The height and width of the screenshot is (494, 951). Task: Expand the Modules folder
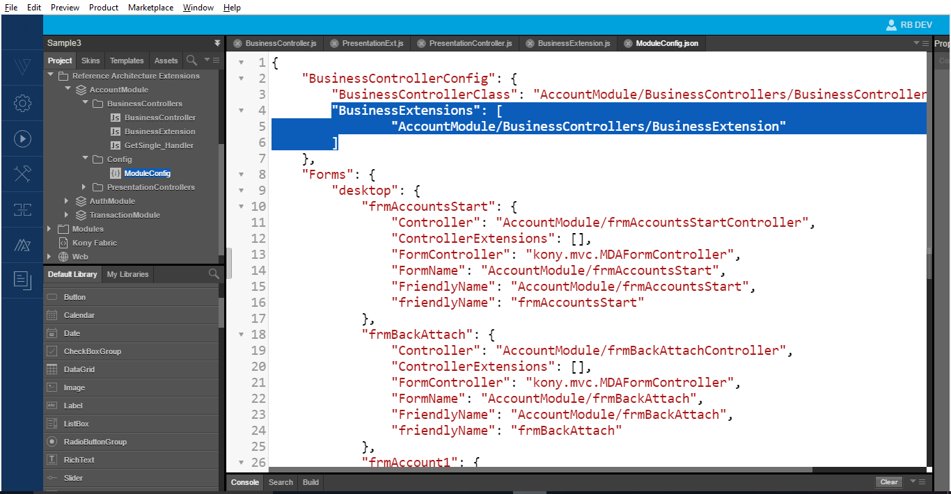[49, 228]
